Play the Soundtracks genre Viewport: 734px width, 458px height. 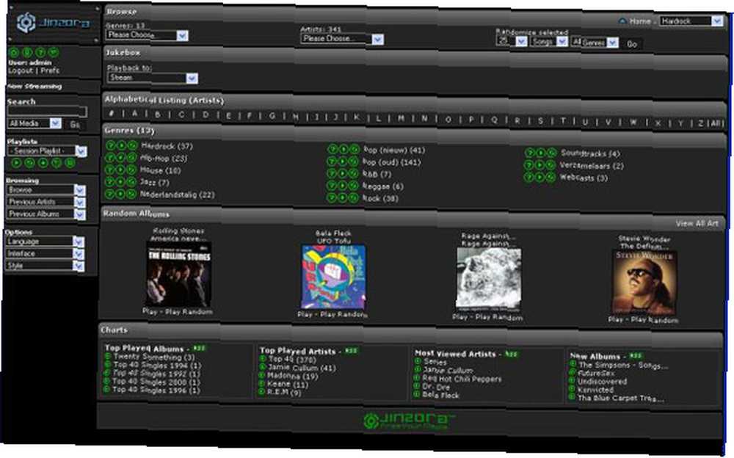[541, 153]
